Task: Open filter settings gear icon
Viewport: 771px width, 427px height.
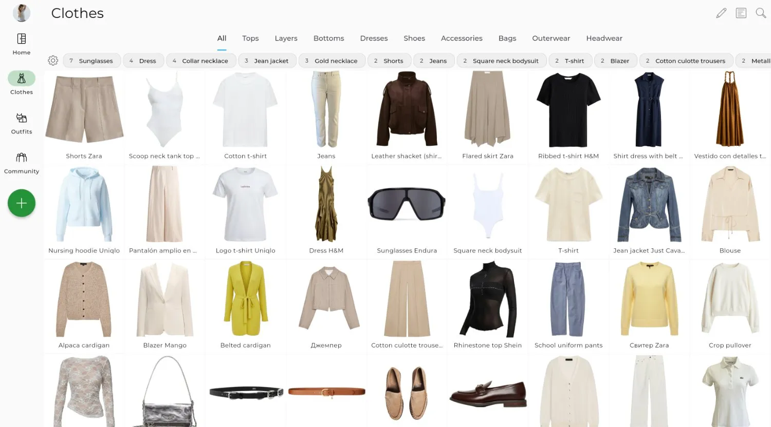Action: coord(53,61)
